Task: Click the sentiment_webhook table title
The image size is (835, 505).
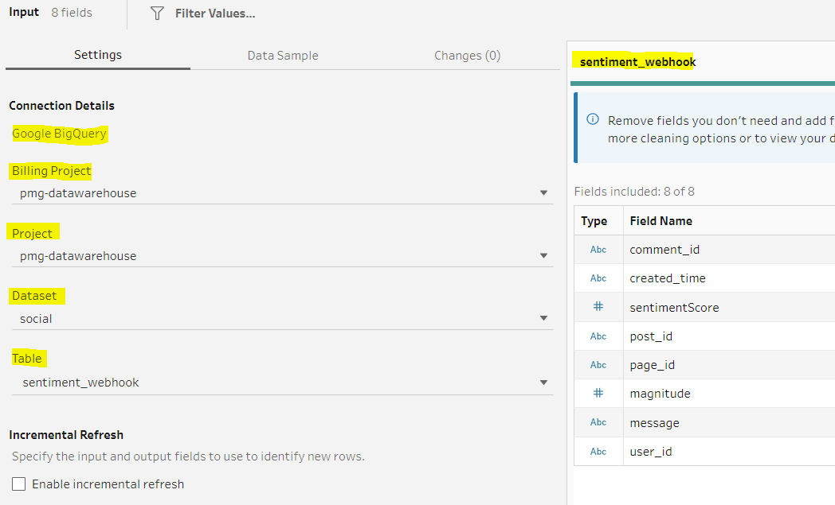Action: point(637,62)
